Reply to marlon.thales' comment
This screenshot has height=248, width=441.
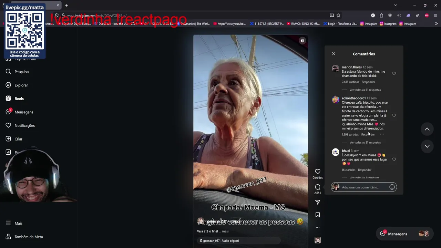(x=368, y=82)
